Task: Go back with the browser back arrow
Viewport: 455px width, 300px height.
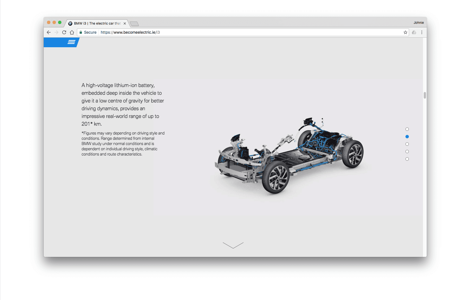Action: coord(49,32)
